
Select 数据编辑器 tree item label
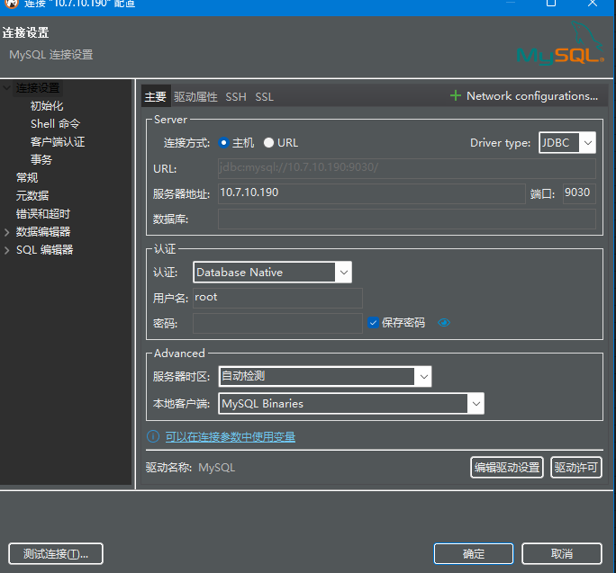(x=43, y=232)
